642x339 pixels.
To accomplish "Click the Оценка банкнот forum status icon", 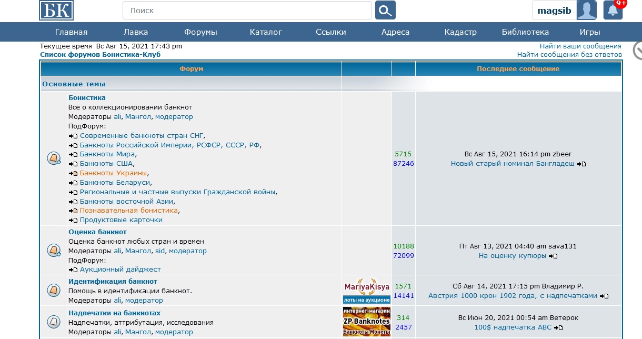I will tap(54, 250).
